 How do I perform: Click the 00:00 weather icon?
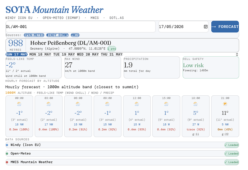(19, 104)
